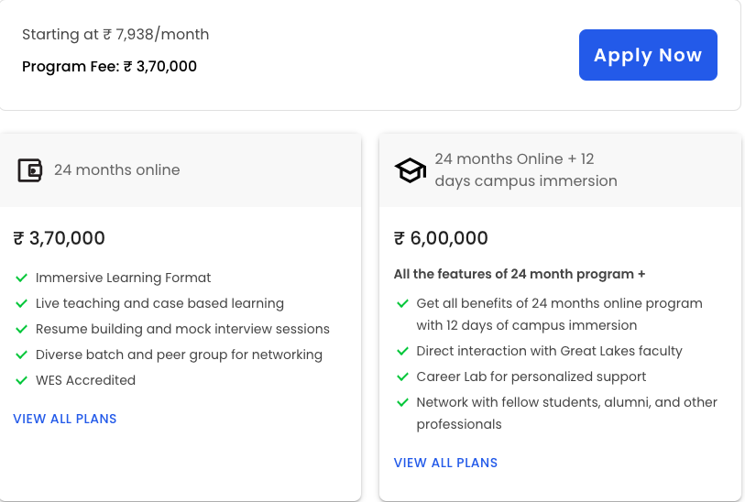Click the ₹ 6,00,000 plan price
The width and height of the screenshot is (745, 502).
coord(441,238)
